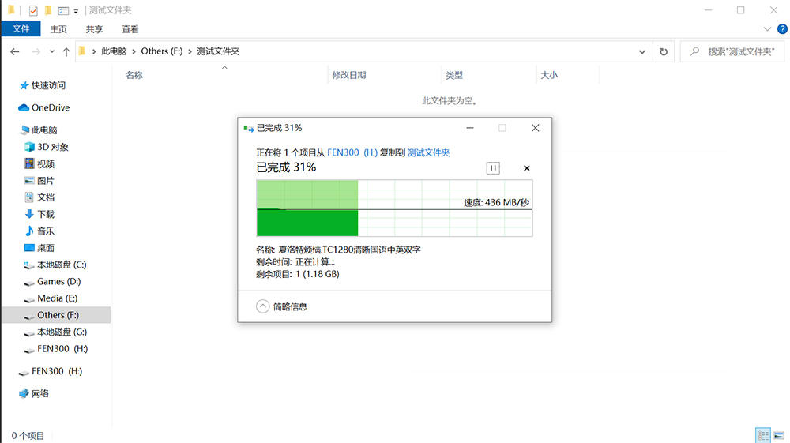Image resolution: width=790 pixels, height=443 pixels.
Task: Open 网络 in the navigation pane
Action: pyautogui.click(x=34, y=393)
